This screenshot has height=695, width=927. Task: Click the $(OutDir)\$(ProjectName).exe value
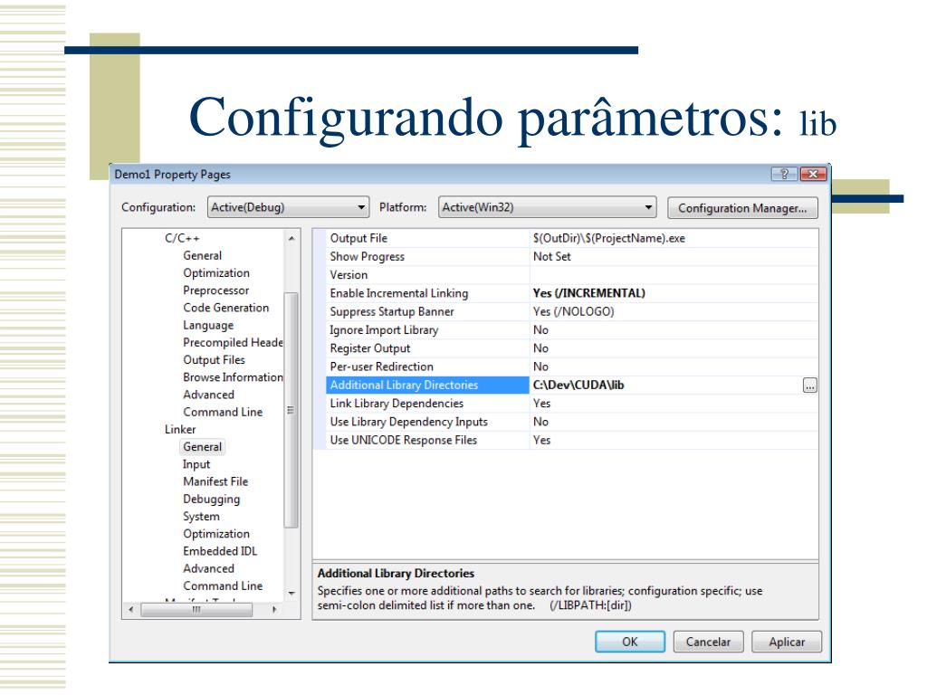(609, 238)
